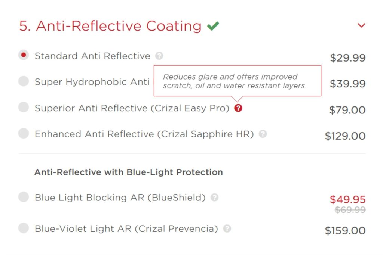Click help icon for BlueShield blue light option
Image resolution: width=383 pixels, height=255 pixels.
coord(214,198)
